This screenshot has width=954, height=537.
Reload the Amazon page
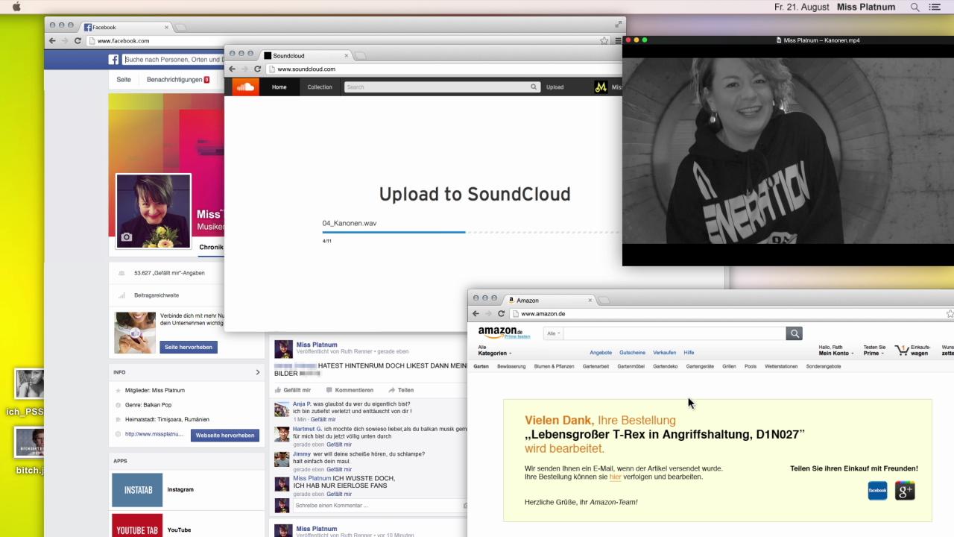[x=501, y=313]
